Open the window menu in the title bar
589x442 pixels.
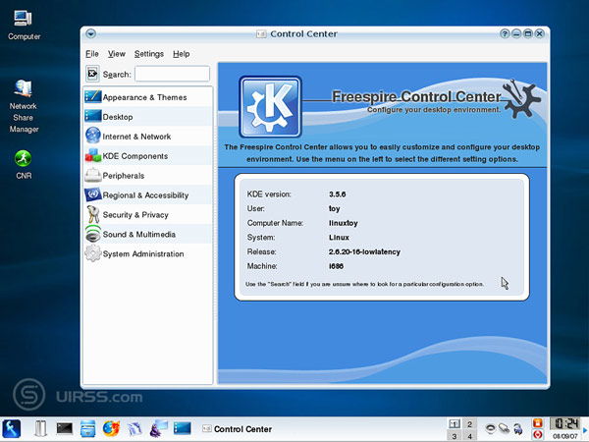click(x=90, y=34)
